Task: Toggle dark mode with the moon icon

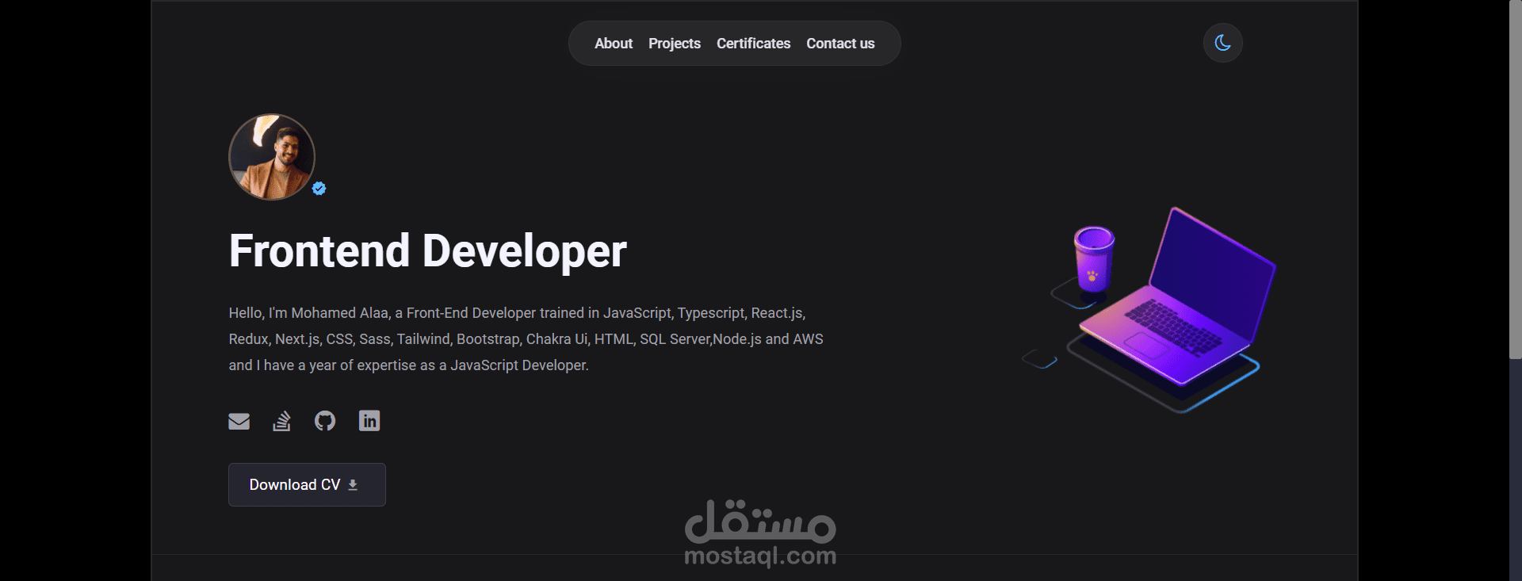Action: pos(1222,43)
